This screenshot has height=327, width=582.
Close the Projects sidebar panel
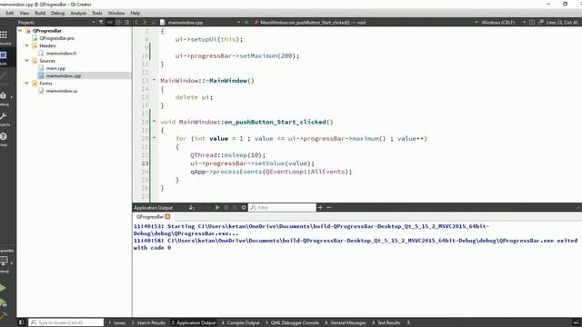pos(127,22)
